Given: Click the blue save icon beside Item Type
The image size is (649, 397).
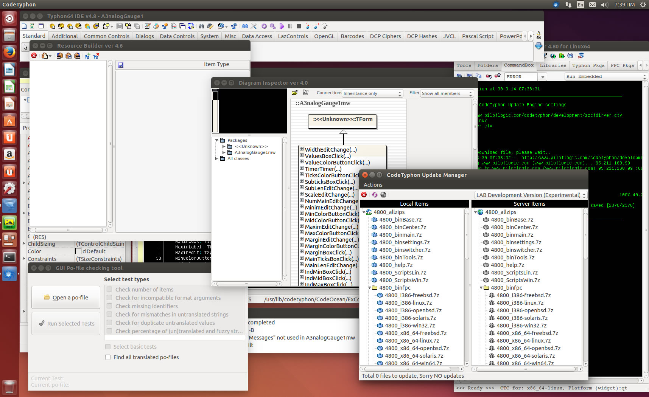Looking at the screenshot, I should (121, 65).
